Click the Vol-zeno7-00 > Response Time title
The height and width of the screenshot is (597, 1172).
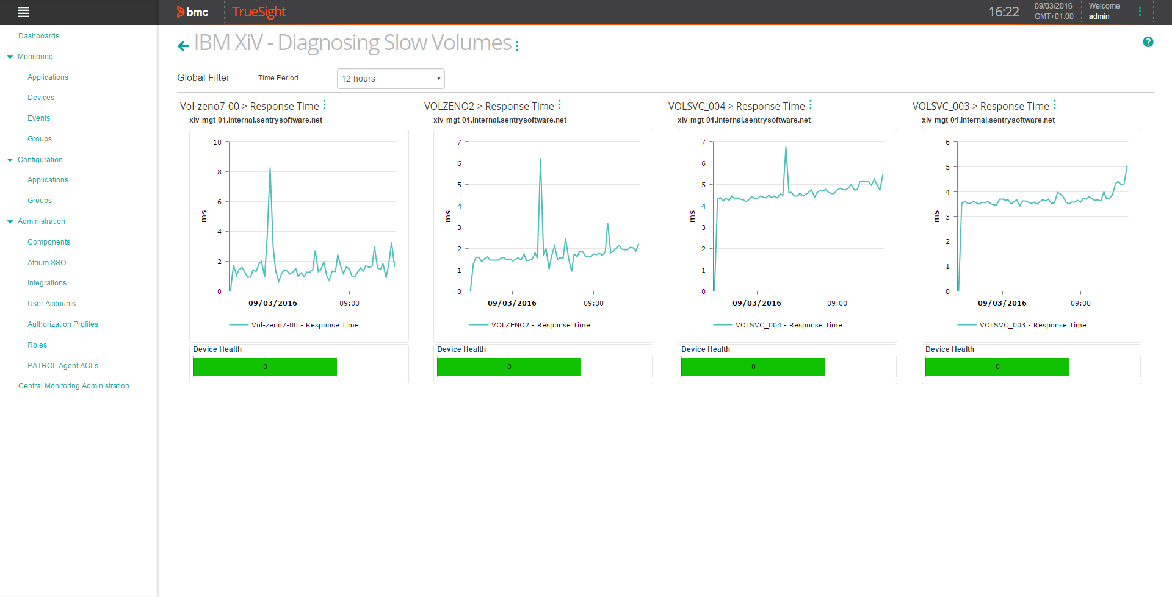point(249,106)
